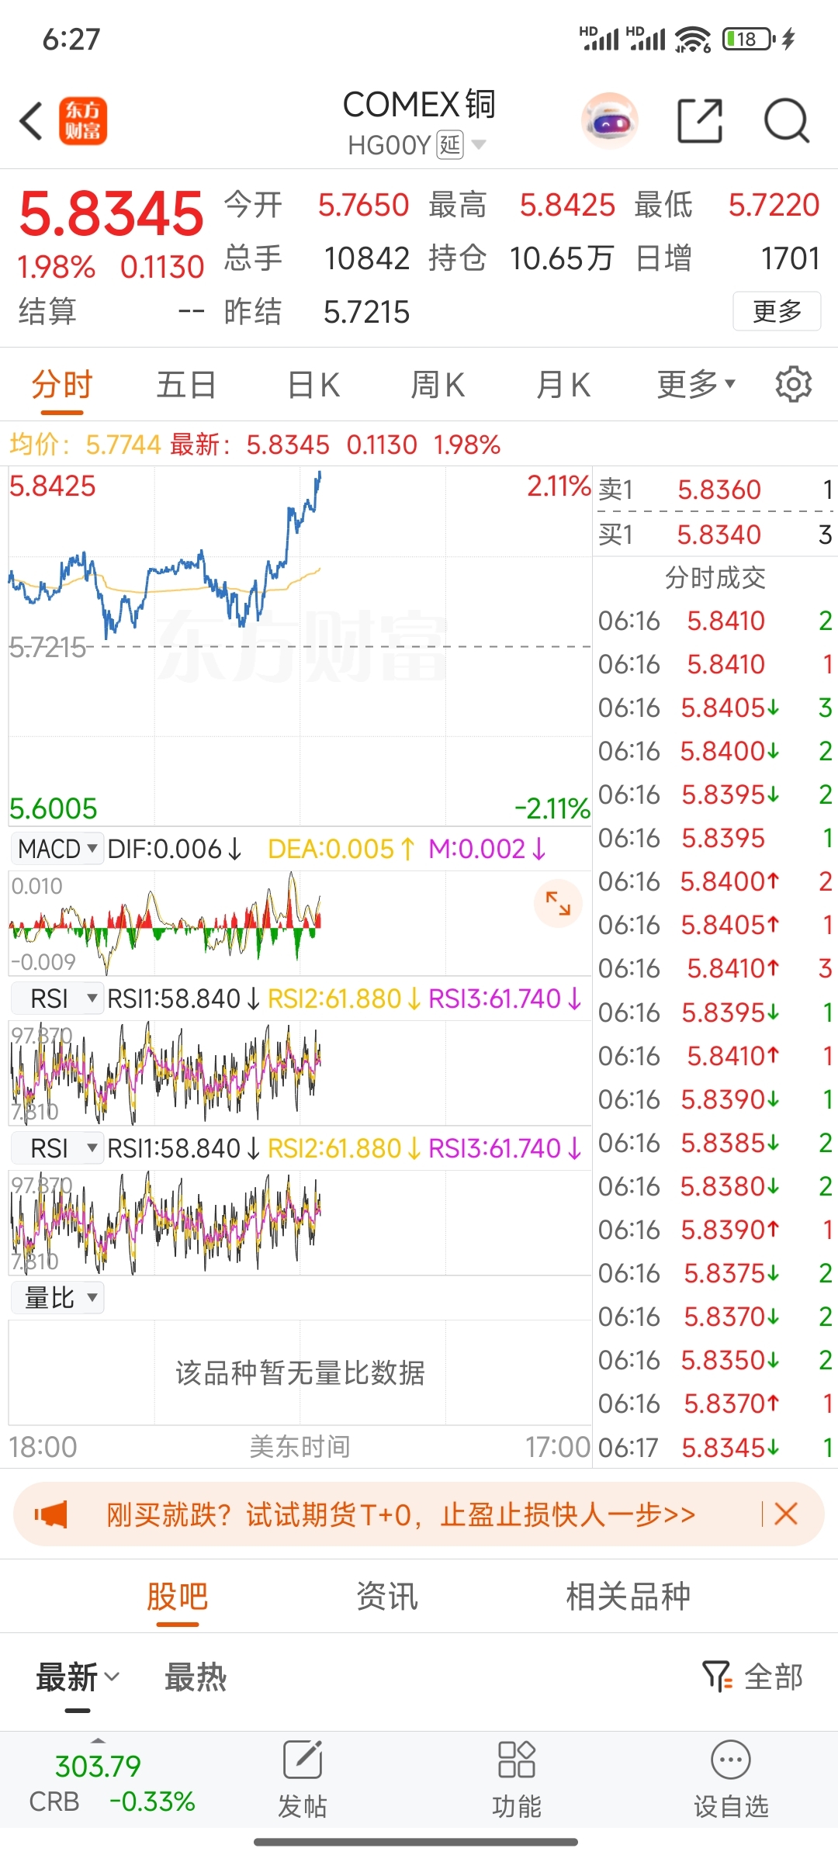
Task: Tap the 延 delayed-quote badge
Action: (x=451, y=144)
